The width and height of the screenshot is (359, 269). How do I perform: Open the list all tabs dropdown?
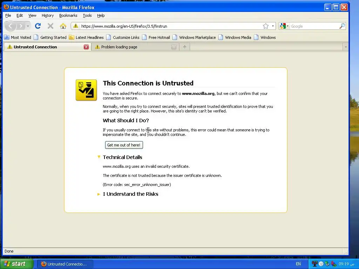click(x=345, y=47)
